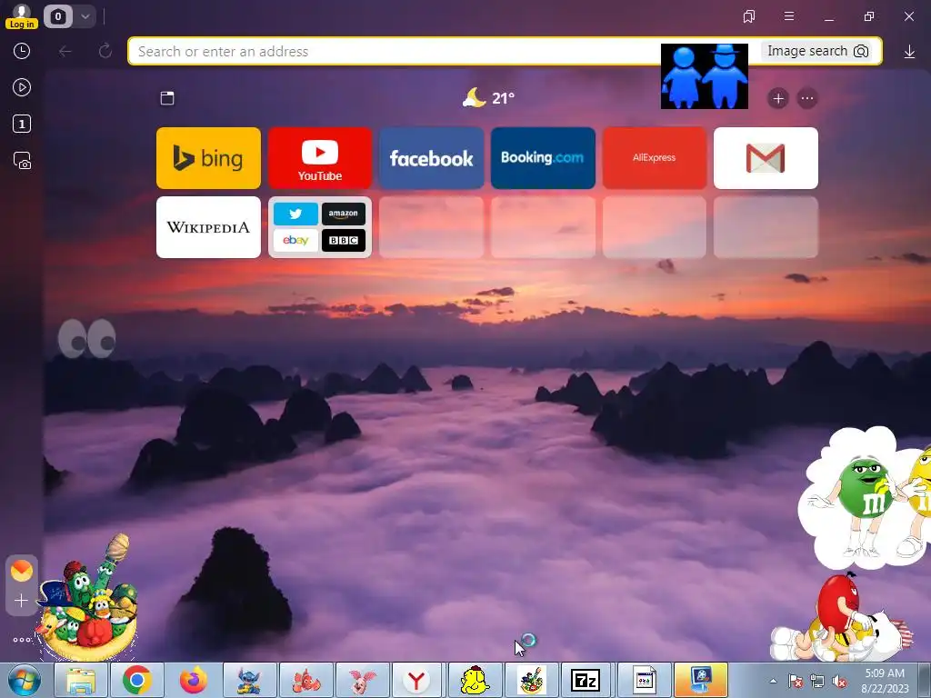Open the Facebook tile

432,158
